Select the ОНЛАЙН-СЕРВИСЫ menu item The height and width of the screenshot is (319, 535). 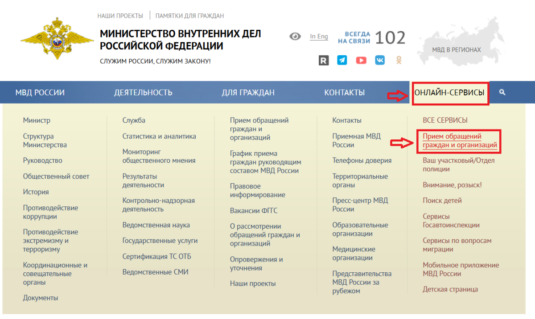pyautogui.click(x=450, y=93)
